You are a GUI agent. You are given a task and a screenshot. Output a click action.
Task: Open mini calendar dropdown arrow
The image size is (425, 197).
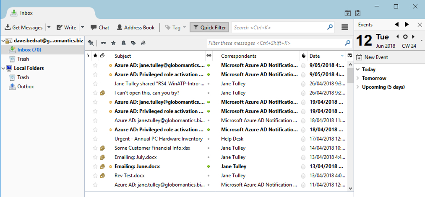[x=422, y=40]
